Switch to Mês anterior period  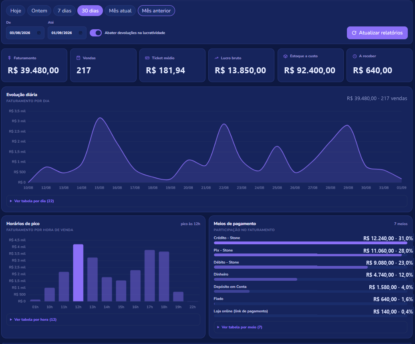(156, 10)
